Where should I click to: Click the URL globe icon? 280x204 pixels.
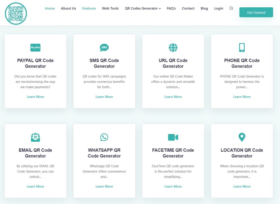click(x=173, y=47)
